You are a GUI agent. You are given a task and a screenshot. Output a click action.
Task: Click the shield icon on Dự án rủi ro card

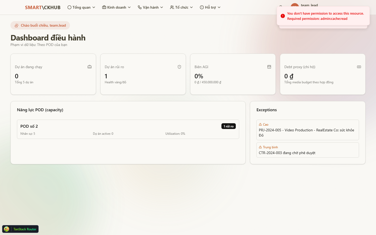click(179, 67)
